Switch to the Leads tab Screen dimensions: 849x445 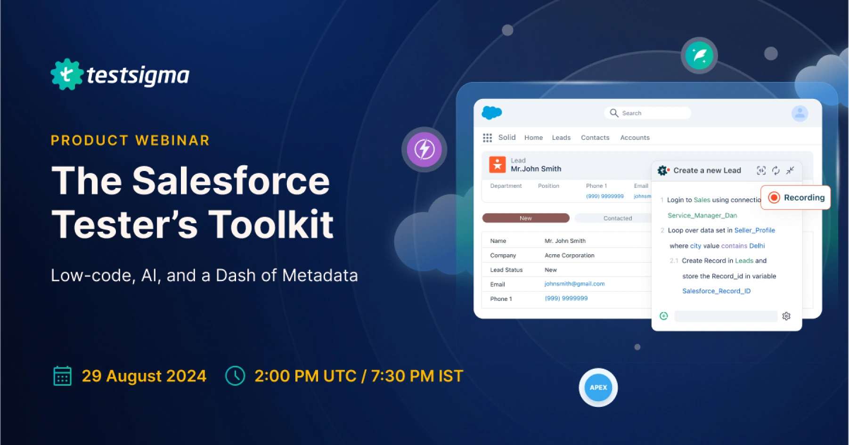pyautogui.click(x=561, y=138)
